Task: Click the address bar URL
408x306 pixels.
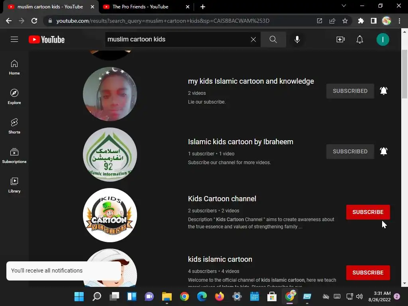Action: click(x=163, y=21)
